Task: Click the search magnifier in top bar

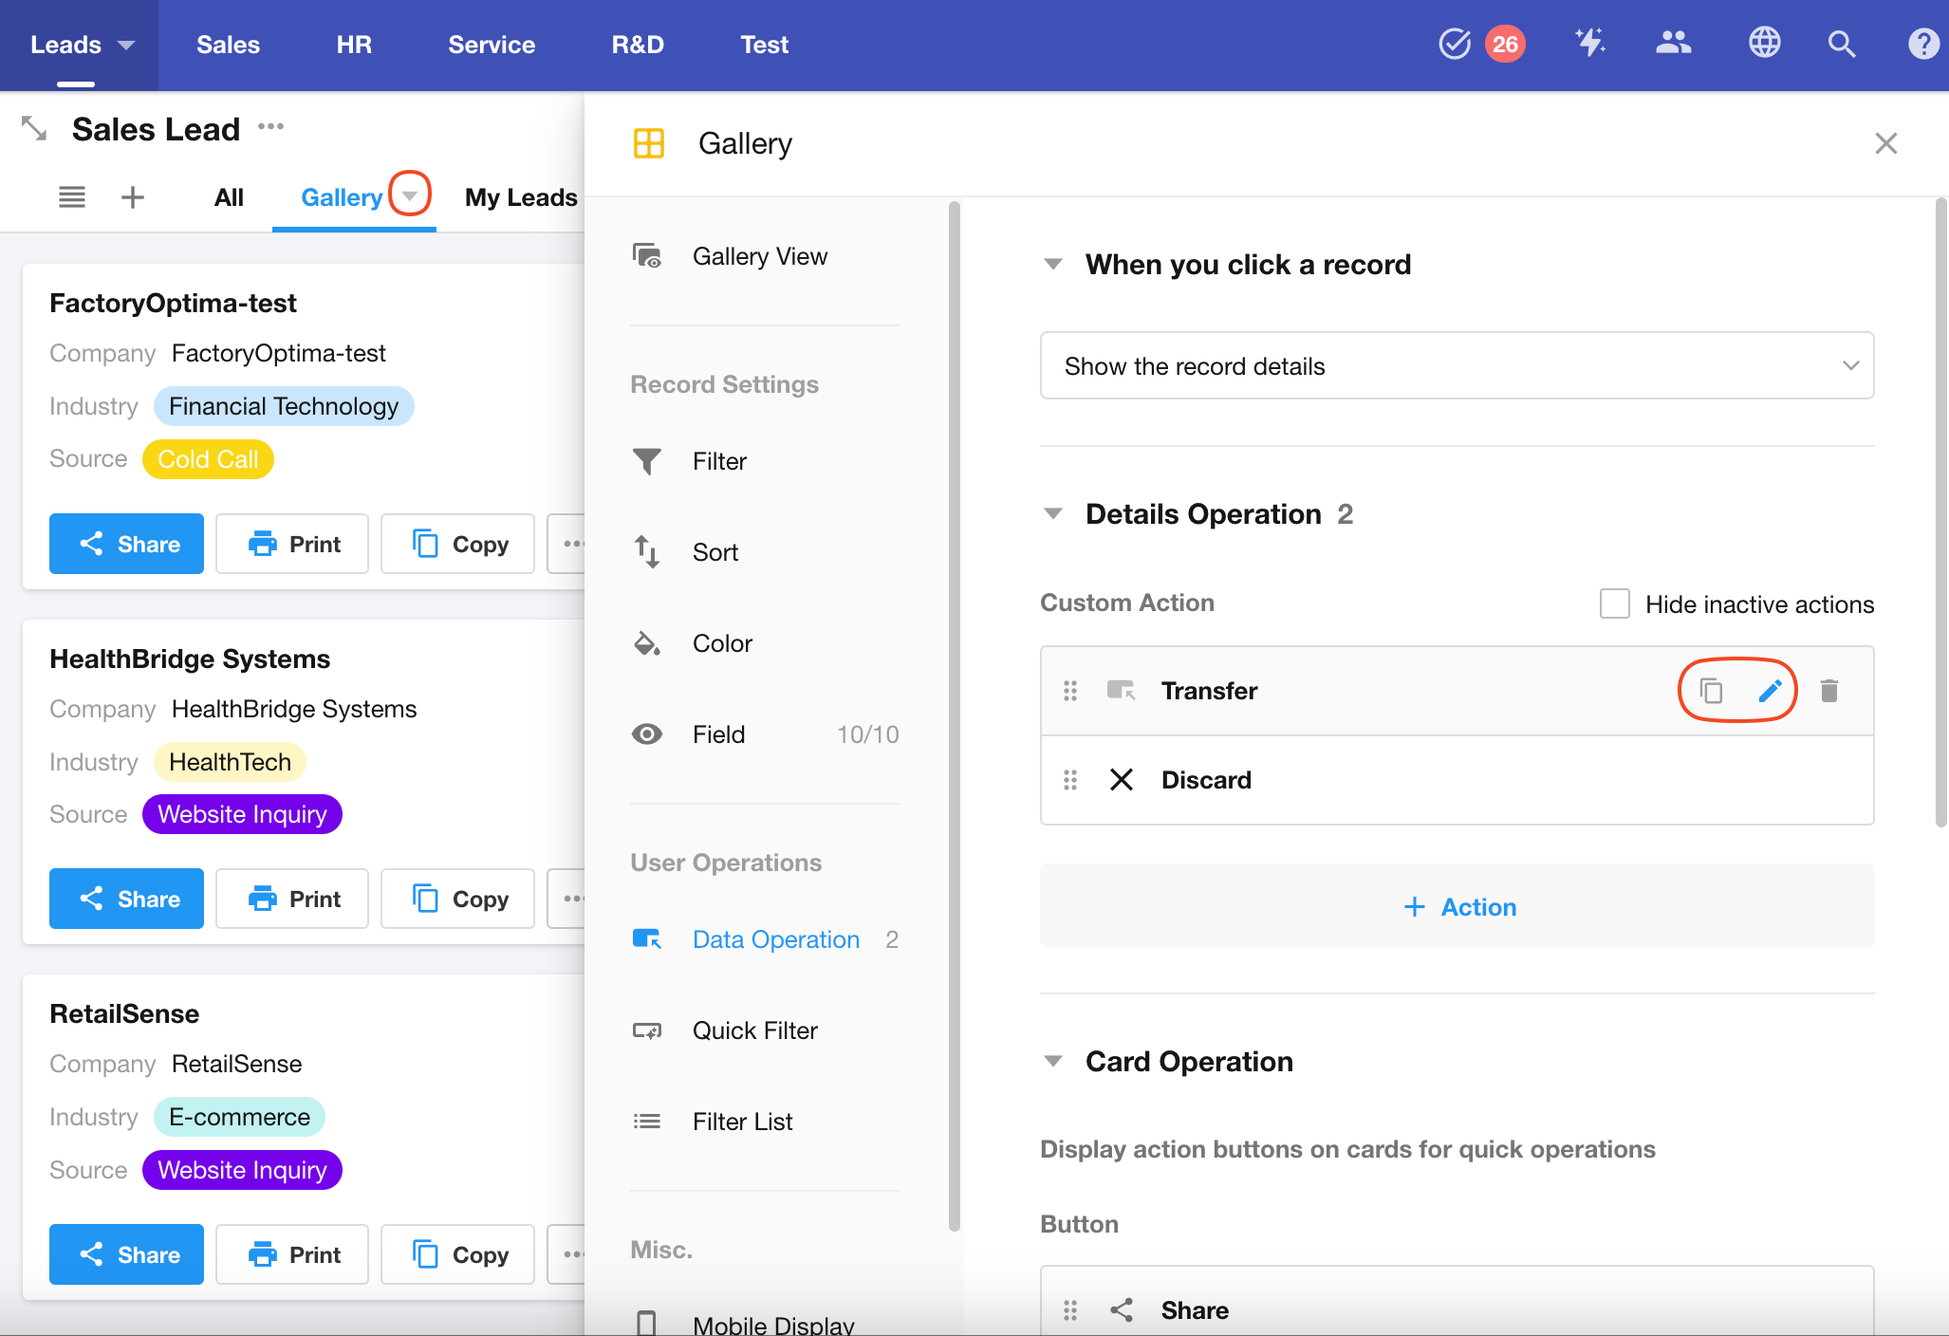Action: click(1841, 44)
